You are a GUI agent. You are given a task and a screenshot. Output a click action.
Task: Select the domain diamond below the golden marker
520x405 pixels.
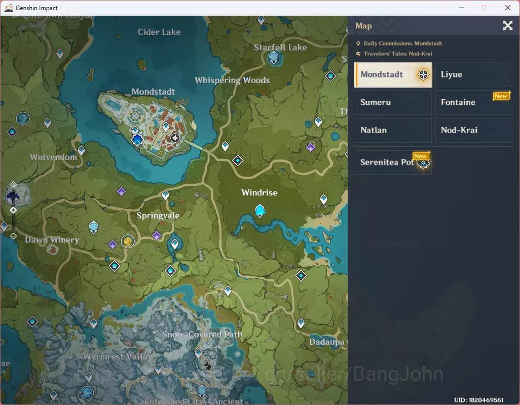click(x=115, y=266)
